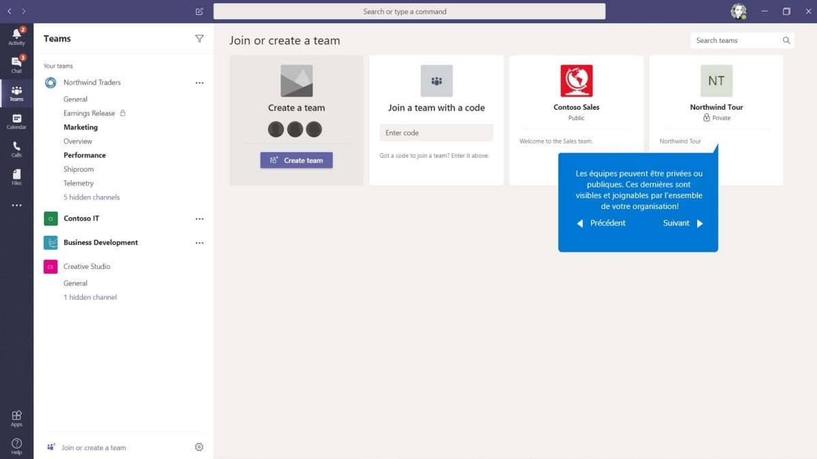Click the Create a team picture placeholder
This screenshot has width=817, height=459.
coord(296,81)
